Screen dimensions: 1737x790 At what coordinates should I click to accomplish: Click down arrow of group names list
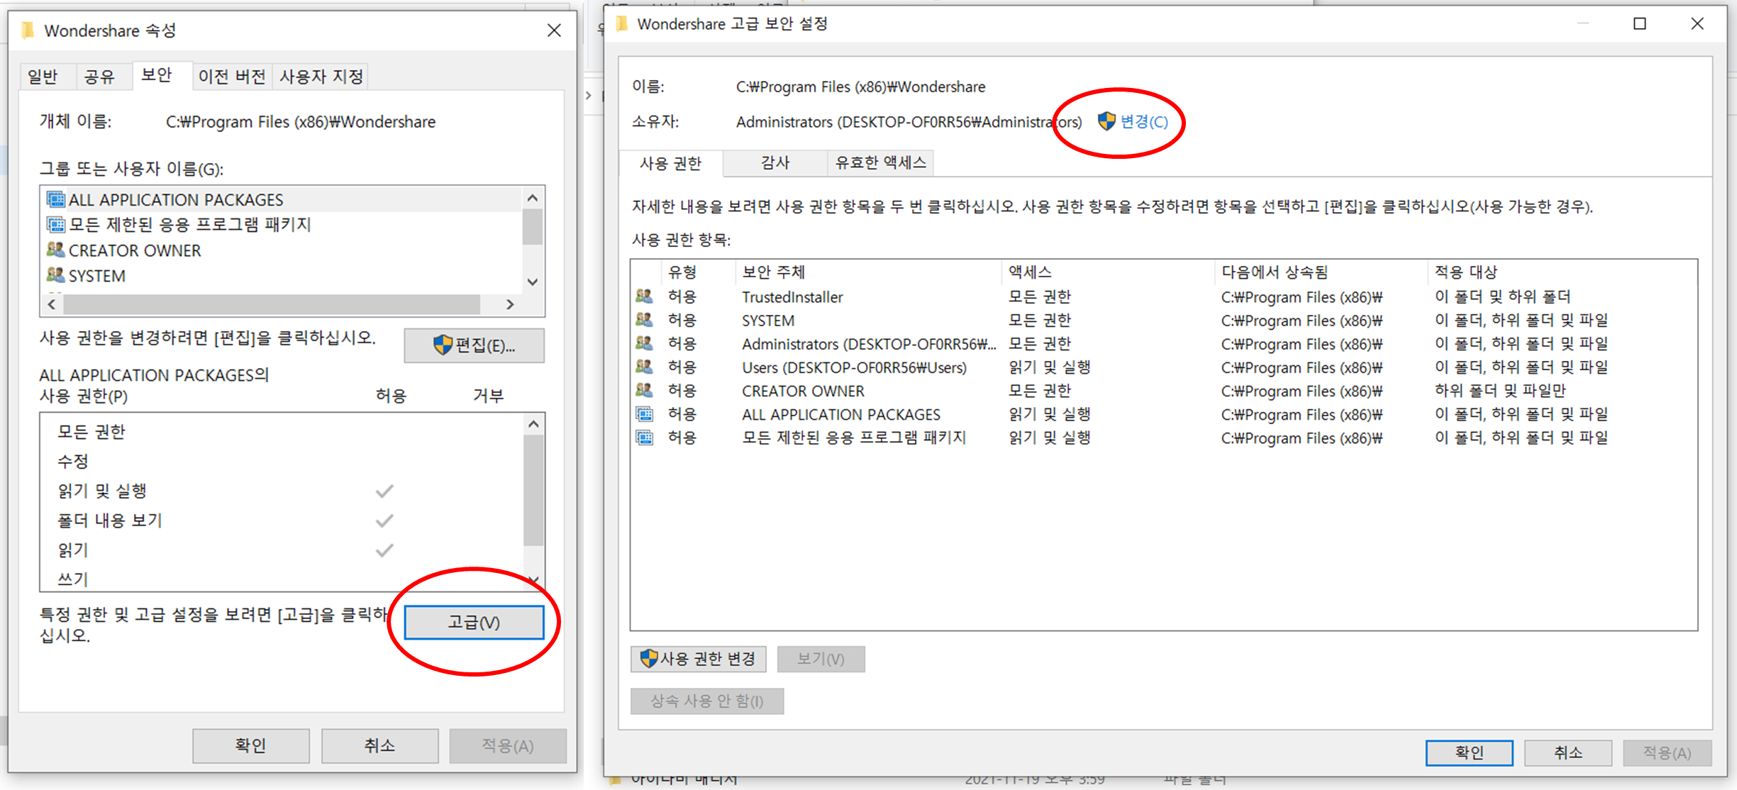[533, 282]
